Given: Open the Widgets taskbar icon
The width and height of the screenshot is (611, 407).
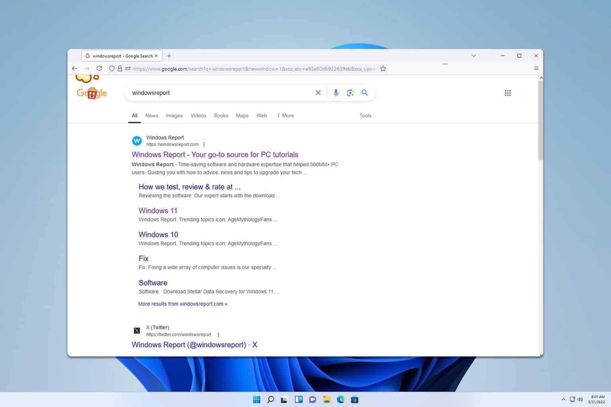Looking at the screenshot, I should (x=299, y=399).
